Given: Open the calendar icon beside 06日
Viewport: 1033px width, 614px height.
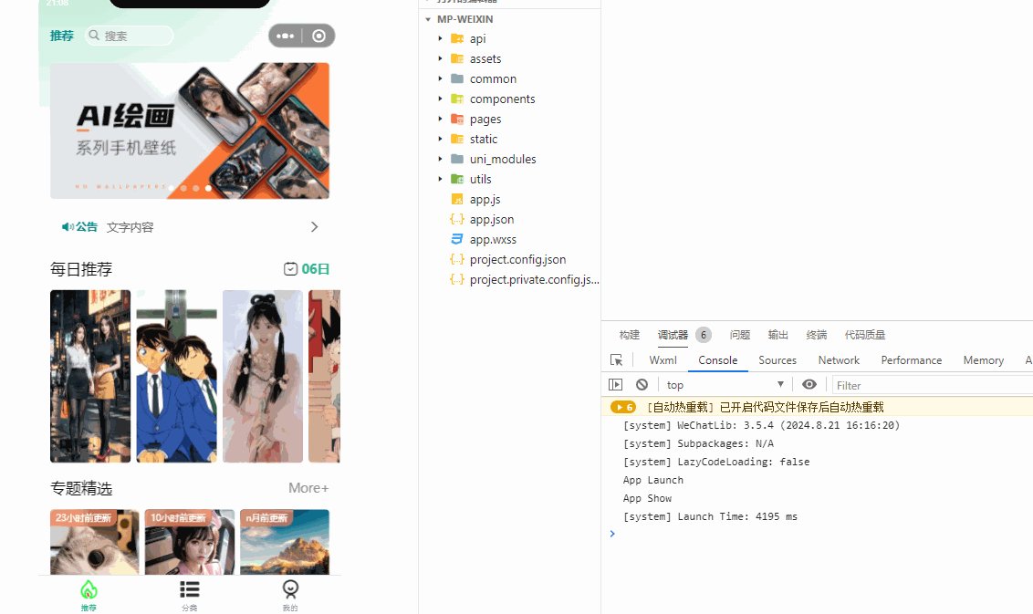Looking at the screenshot, I should tap(290, 269).
